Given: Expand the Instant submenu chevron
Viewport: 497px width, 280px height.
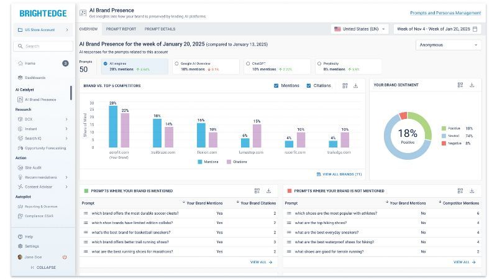Looking at the screenshot, I should (66, 129).
